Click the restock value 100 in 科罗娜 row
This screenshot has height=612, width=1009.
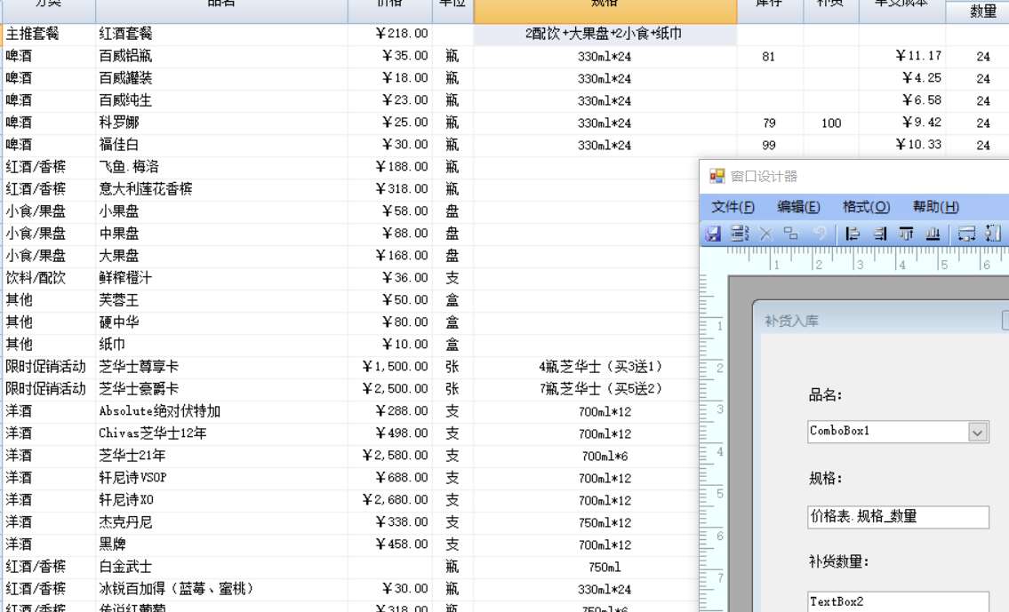coord(831,123)
